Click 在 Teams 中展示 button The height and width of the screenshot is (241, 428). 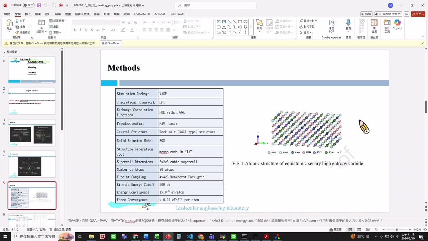[388, 14]
